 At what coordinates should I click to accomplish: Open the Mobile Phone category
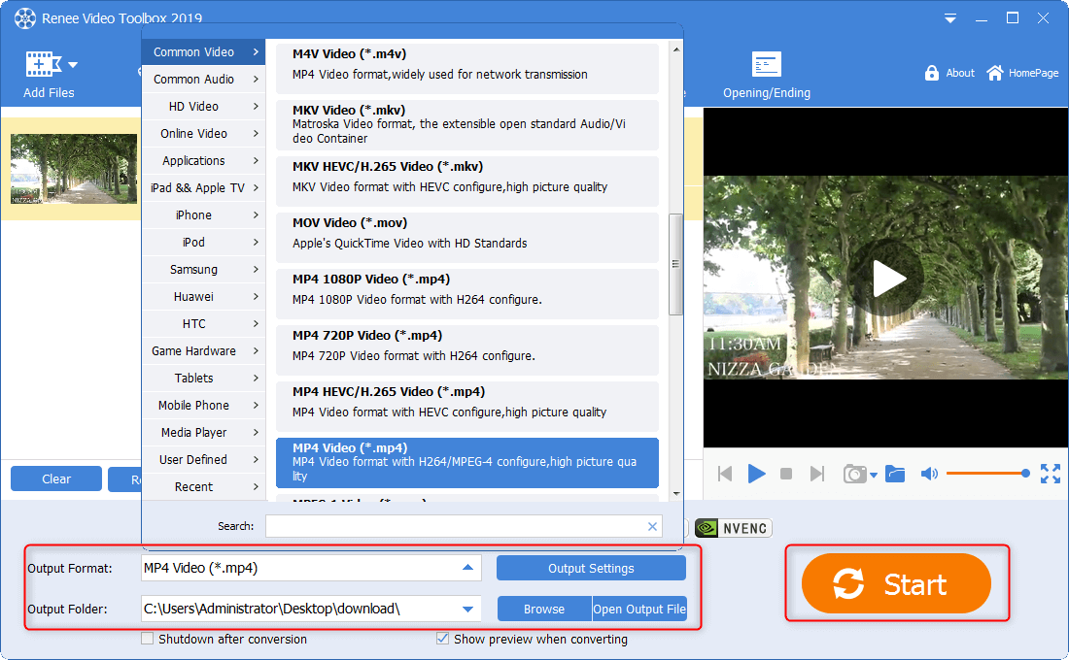(x=203, y=406)
